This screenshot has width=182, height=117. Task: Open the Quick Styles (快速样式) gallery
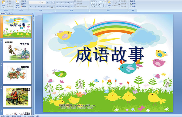point(115,4)
